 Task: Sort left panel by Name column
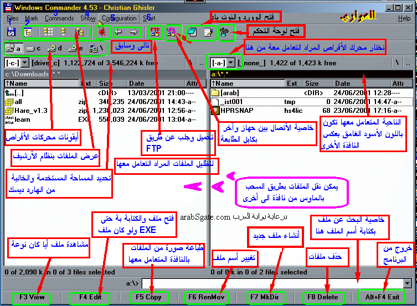coord(43,84)
